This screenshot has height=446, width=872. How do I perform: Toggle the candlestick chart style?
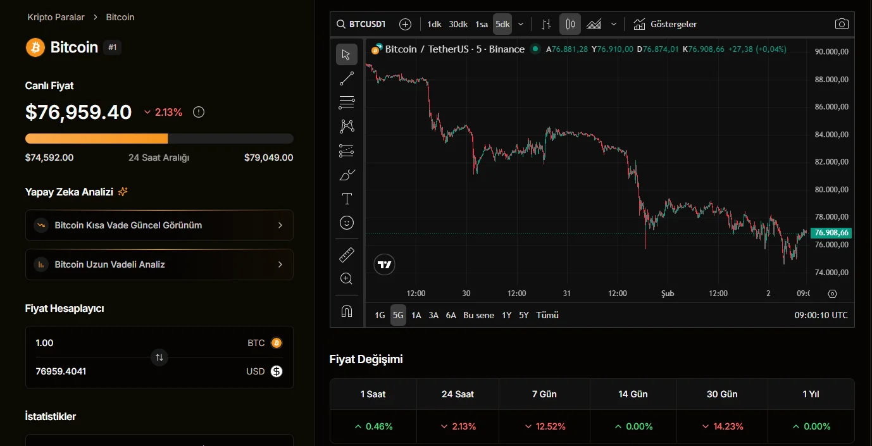(570, 24)
